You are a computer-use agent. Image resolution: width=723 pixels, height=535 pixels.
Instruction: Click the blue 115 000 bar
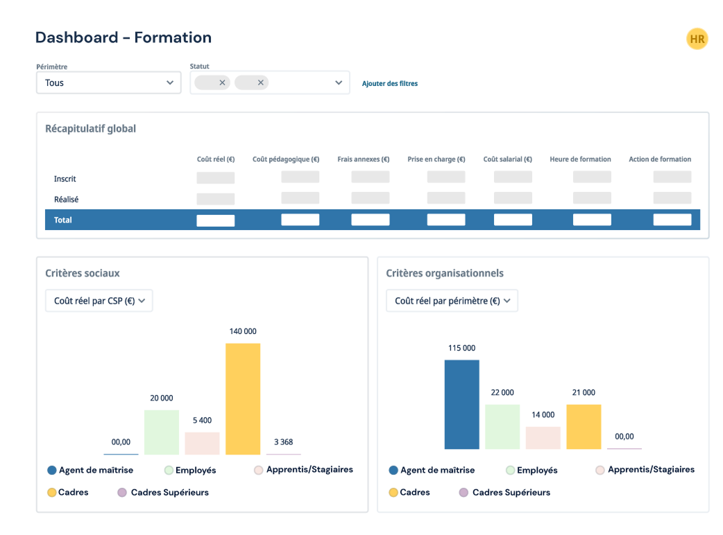pos(461,404)
